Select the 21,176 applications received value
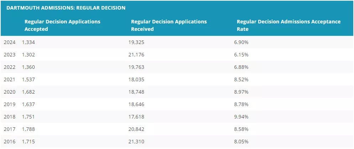 136,55
